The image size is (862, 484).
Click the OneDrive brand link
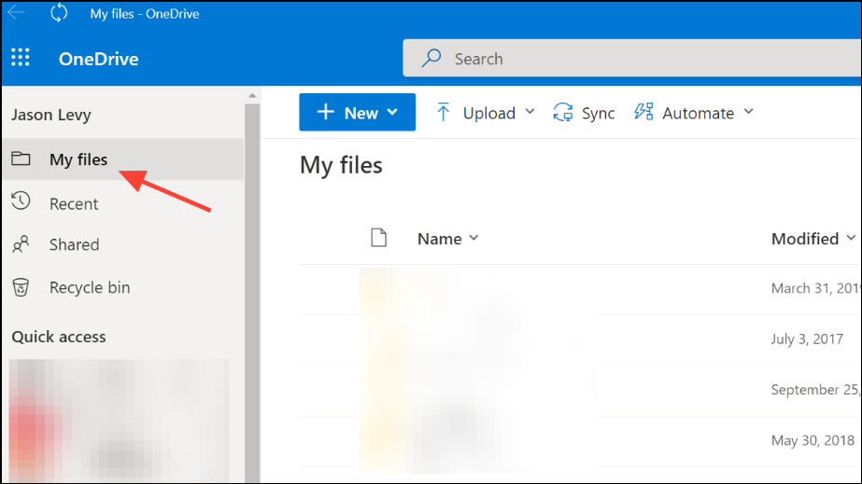pyautogui.click(x=98, y=59)
